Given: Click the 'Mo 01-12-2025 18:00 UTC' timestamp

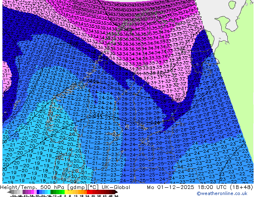Looking at the screenshot, I should click(187, 187).
